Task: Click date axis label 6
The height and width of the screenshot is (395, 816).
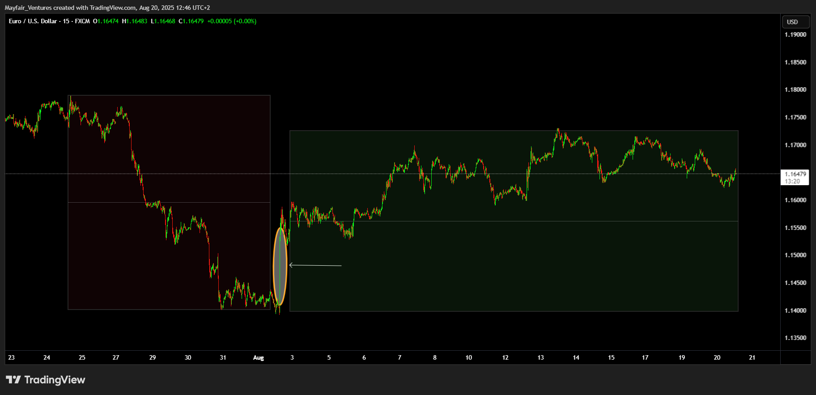Action: point(364,357)
